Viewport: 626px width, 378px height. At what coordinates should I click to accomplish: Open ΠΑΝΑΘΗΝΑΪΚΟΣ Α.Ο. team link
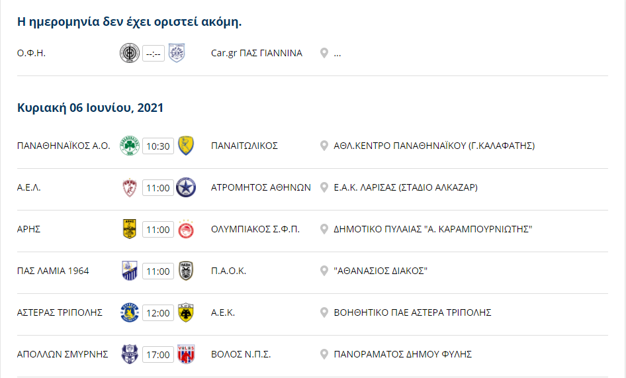point(64,146)
